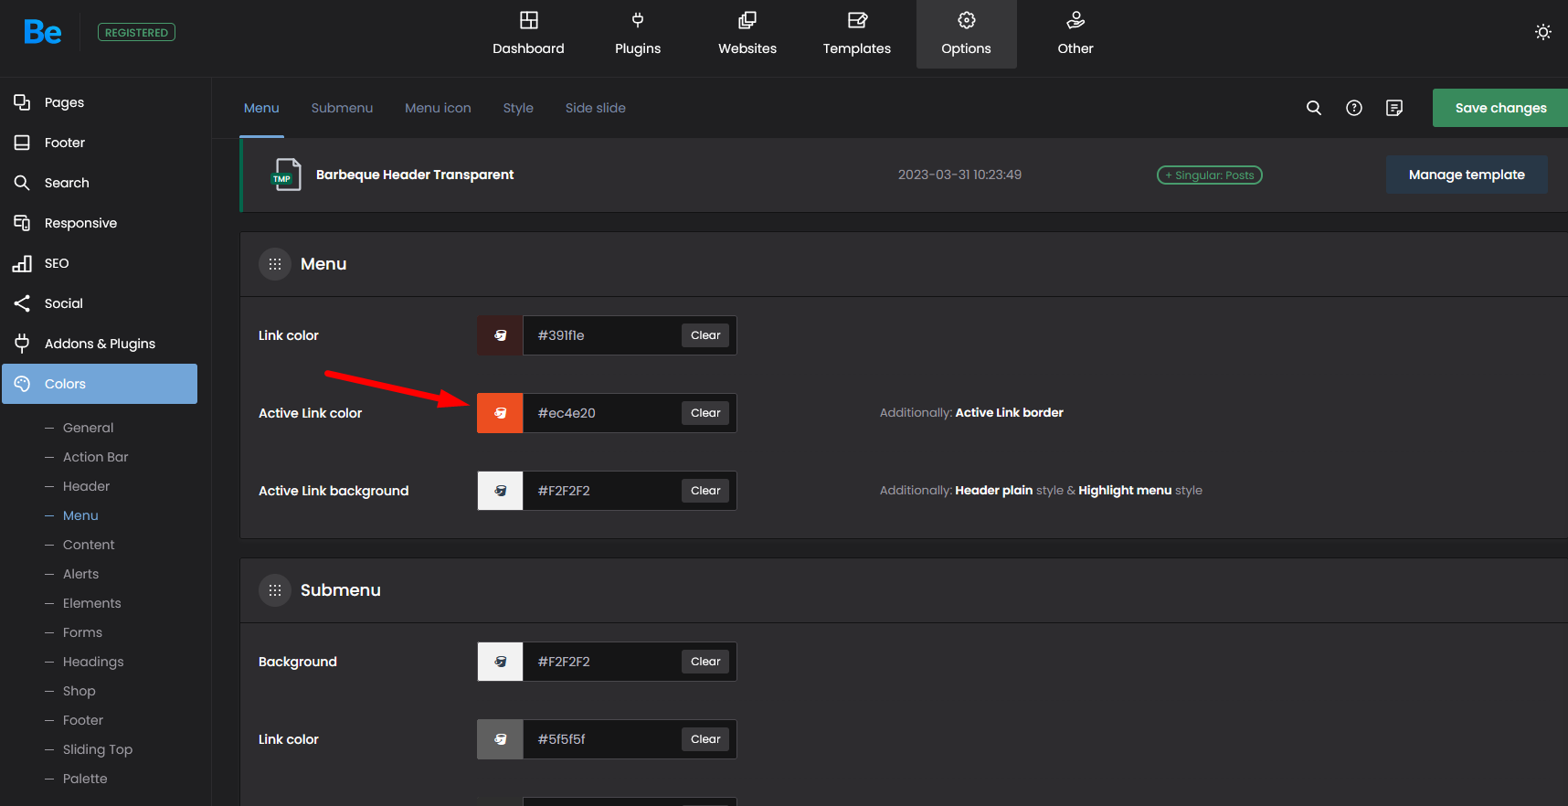Open the Active Link color swatch
Viewport: 1568px width, 806px height.
tap(500, 413)
